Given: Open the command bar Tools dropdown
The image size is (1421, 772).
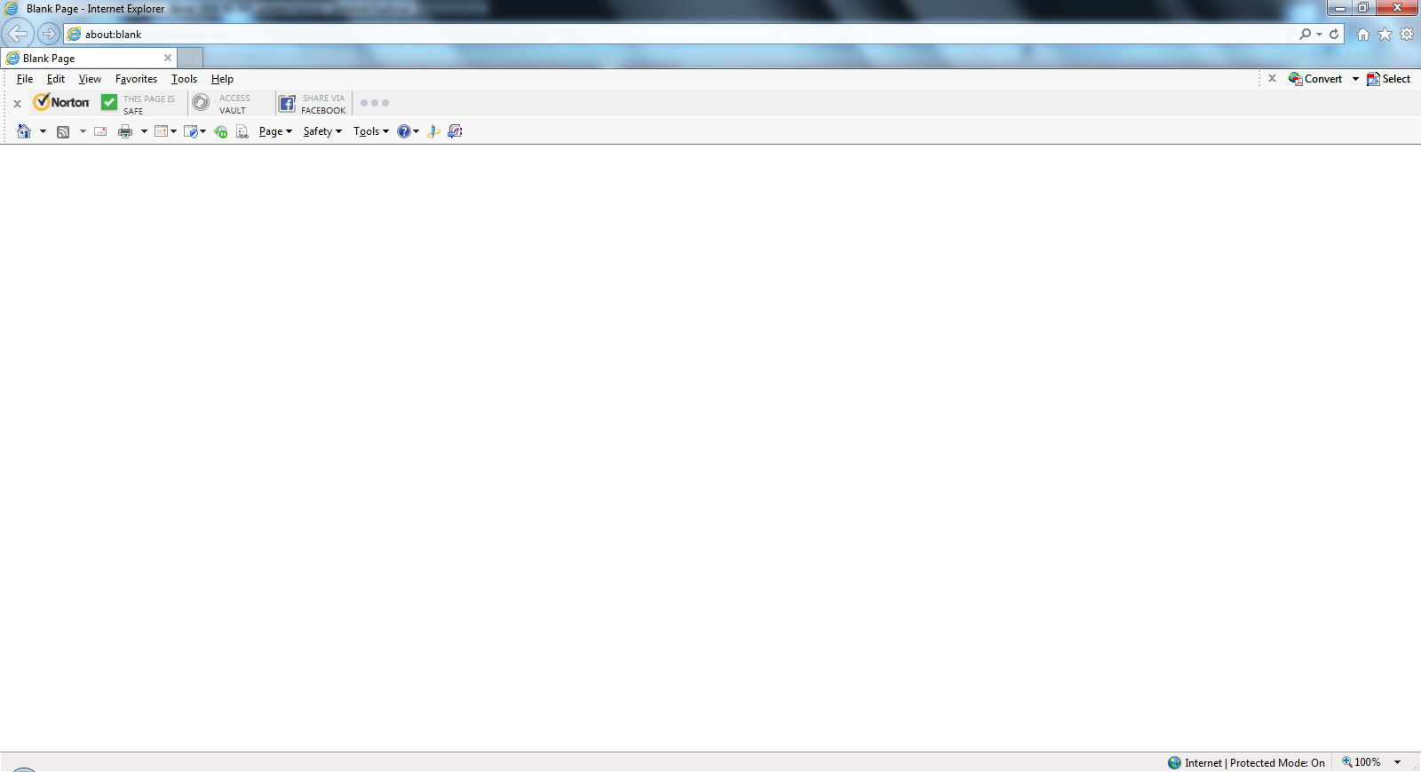Looking at the screenshot, I should coord(371,131).
